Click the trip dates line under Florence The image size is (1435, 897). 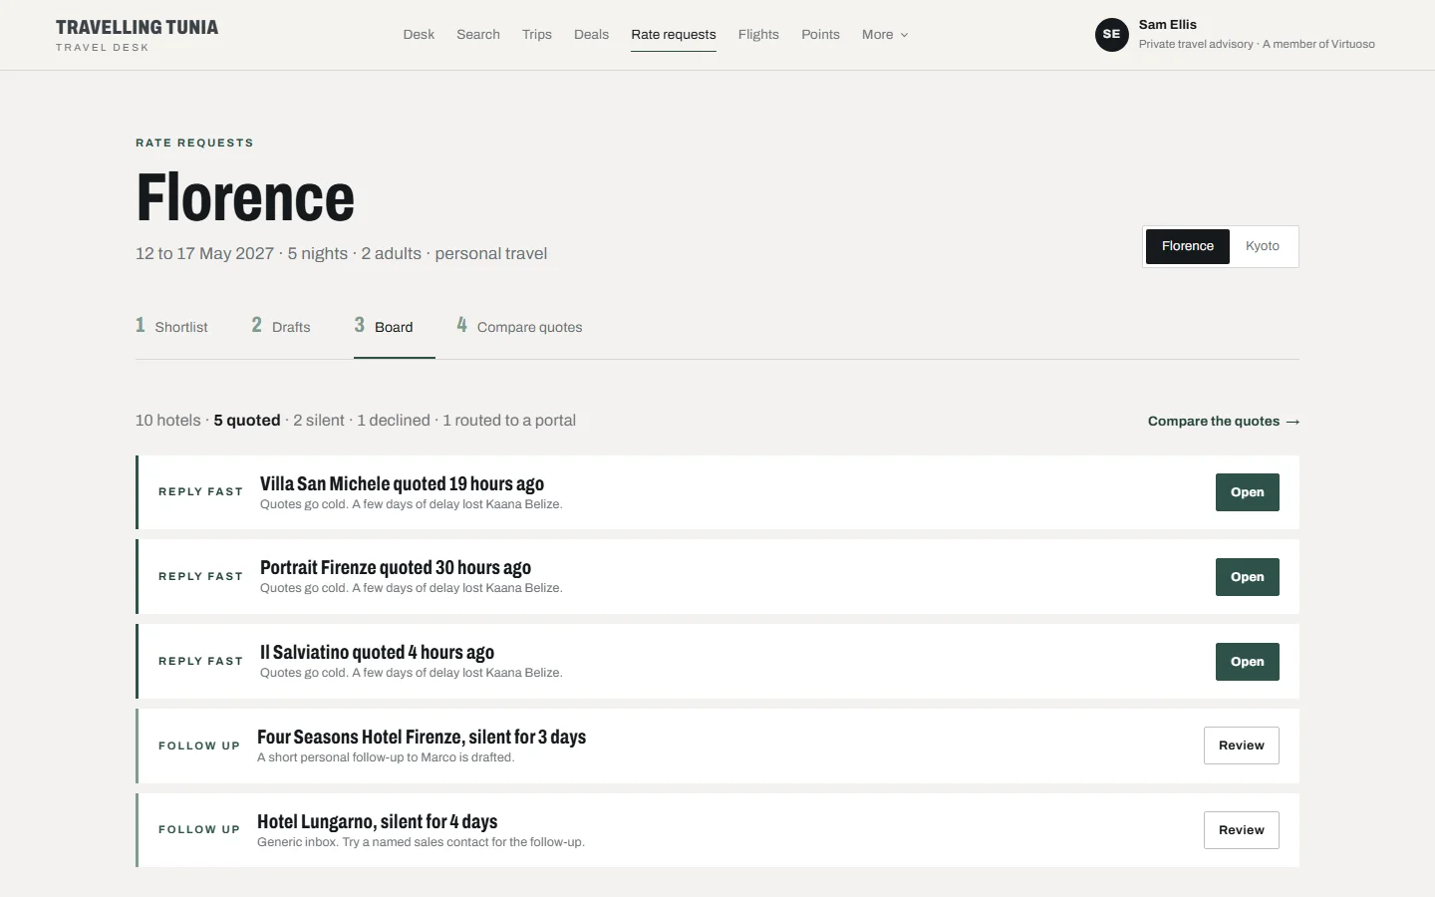tap(341, 254)
